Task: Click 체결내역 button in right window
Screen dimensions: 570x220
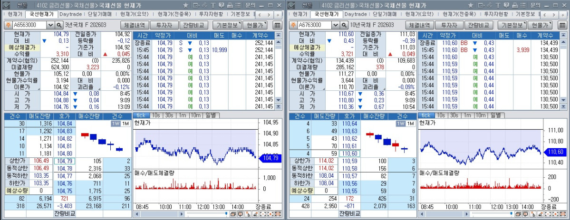Action: point(419,25)
